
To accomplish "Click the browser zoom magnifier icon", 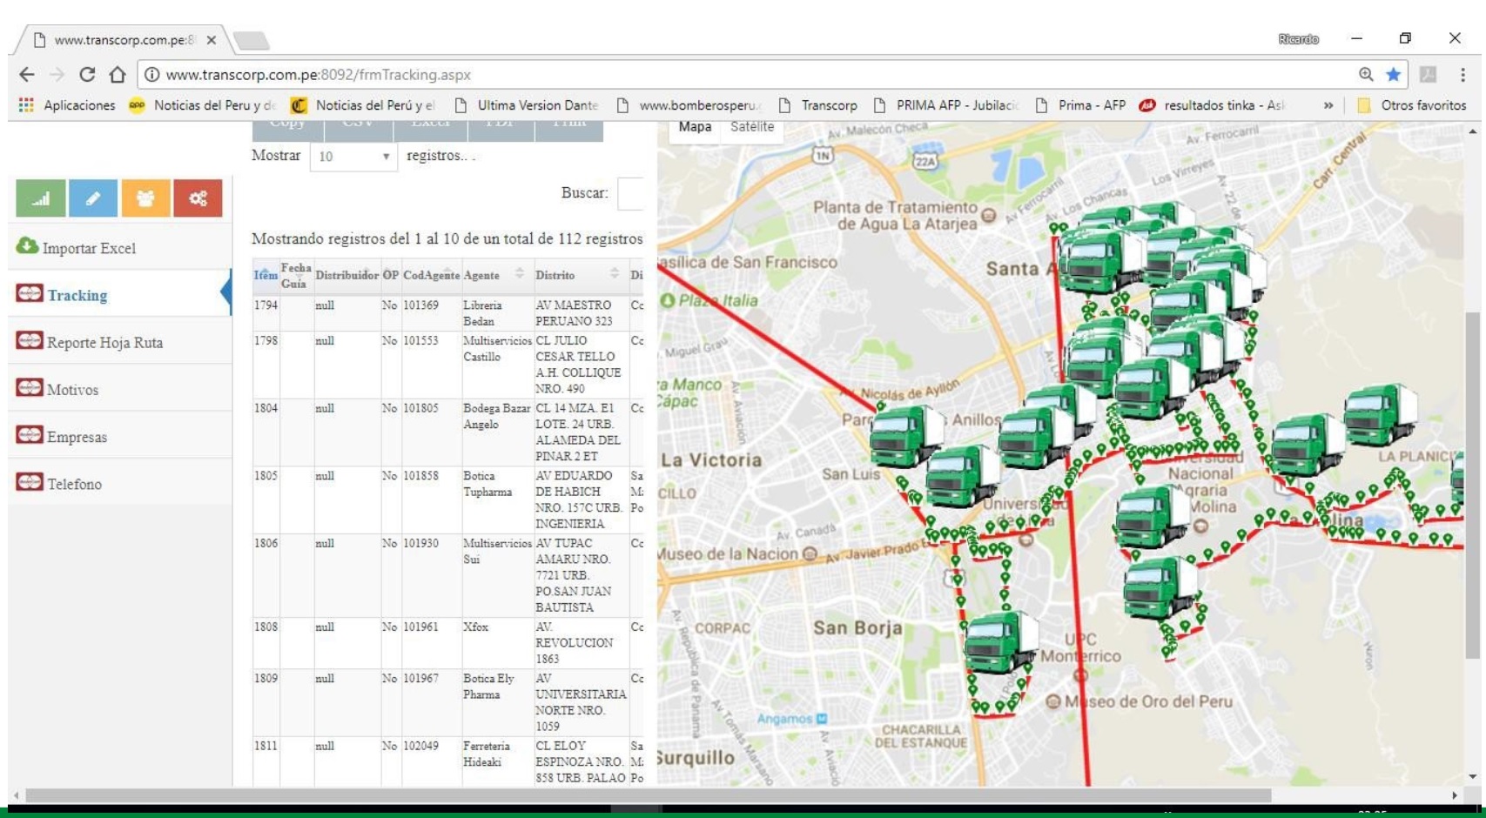I will coord(1366,75).
